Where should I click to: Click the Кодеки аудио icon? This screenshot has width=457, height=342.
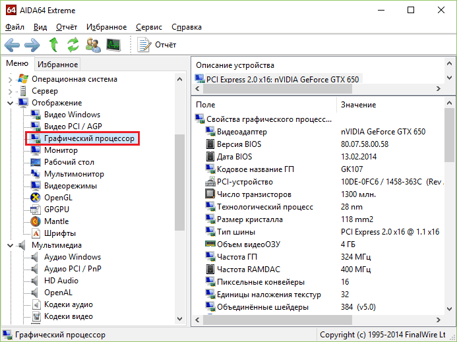36,304
